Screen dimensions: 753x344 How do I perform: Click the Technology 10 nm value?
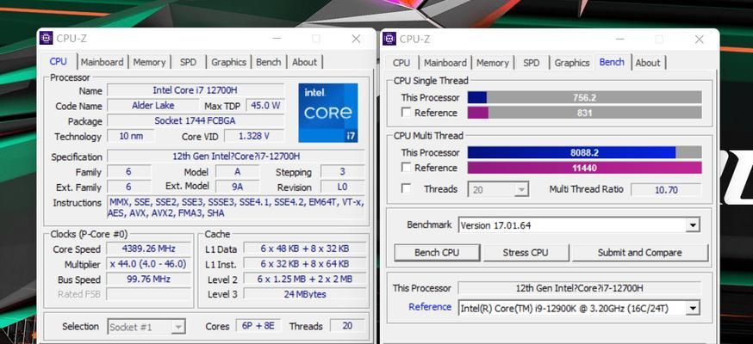pyautogui.click(x=131, y=136)
